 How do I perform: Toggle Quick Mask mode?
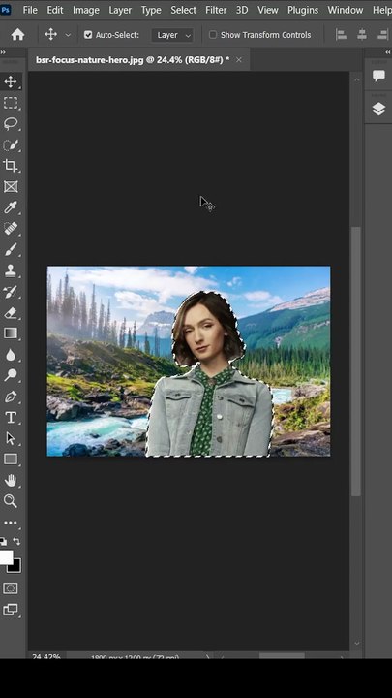coord(11,588)
